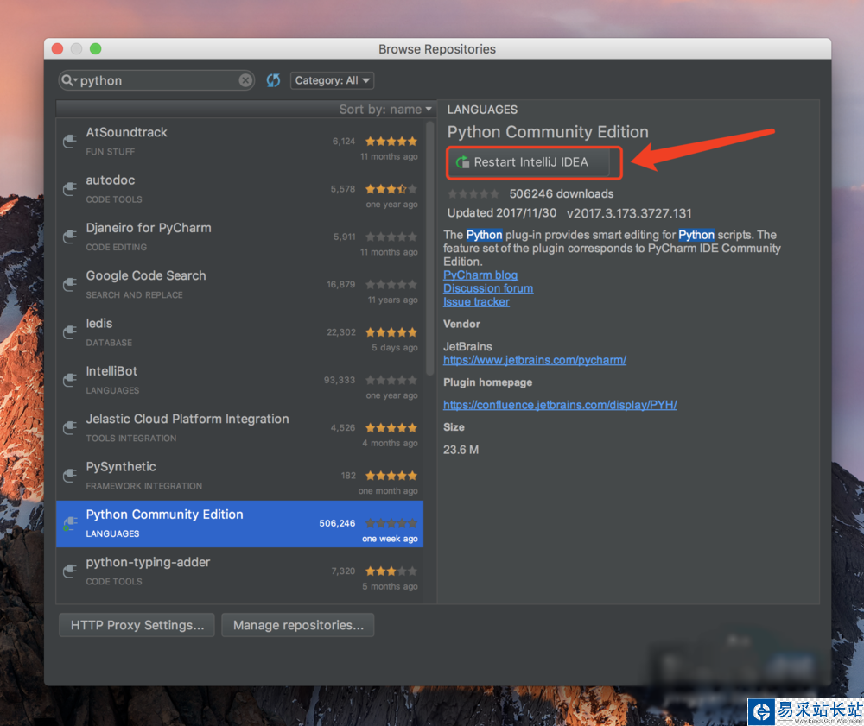Open HTTP Proxy Settings dialog
This screenshot has height=726, width=864.
pyautogui.click(x=137, y=625)
